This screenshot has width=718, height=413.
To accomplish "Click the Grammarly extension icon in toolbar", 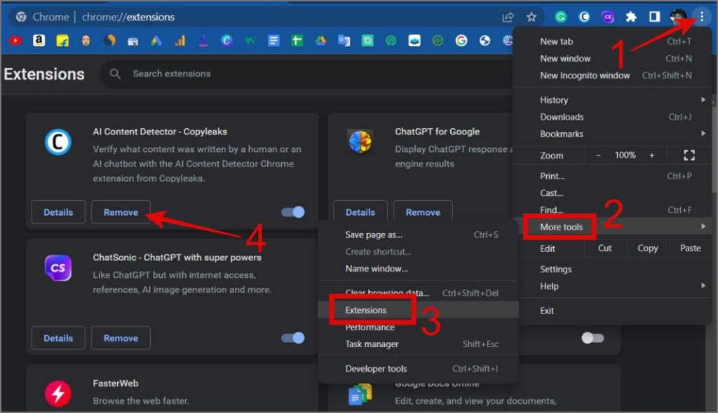I will [561, 17].
